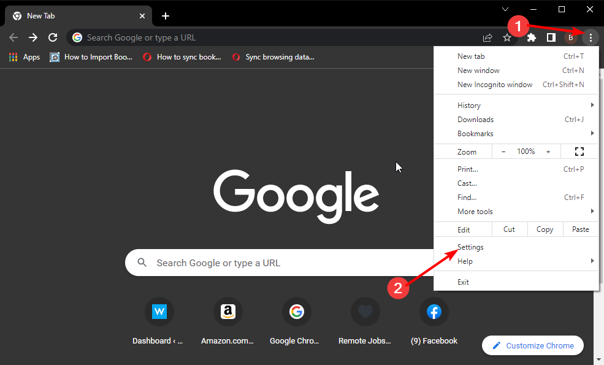The width and height of the screenshot is (604, 365).
Task: Enter fullscreen using the zoom fullscreen icon
Action: [x=579, y=152]
